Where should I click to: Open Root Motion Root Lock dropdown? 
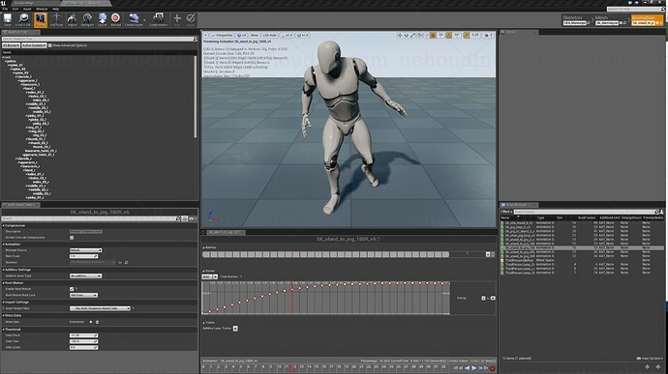pos(83,295)
